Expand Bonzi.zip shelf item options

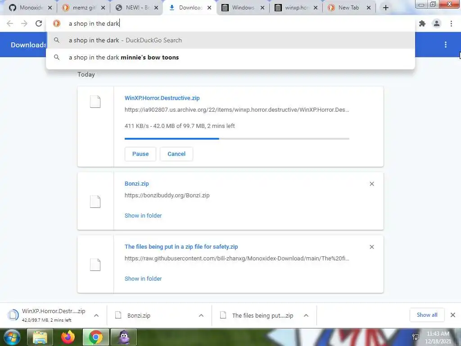(x=201, y=315)
